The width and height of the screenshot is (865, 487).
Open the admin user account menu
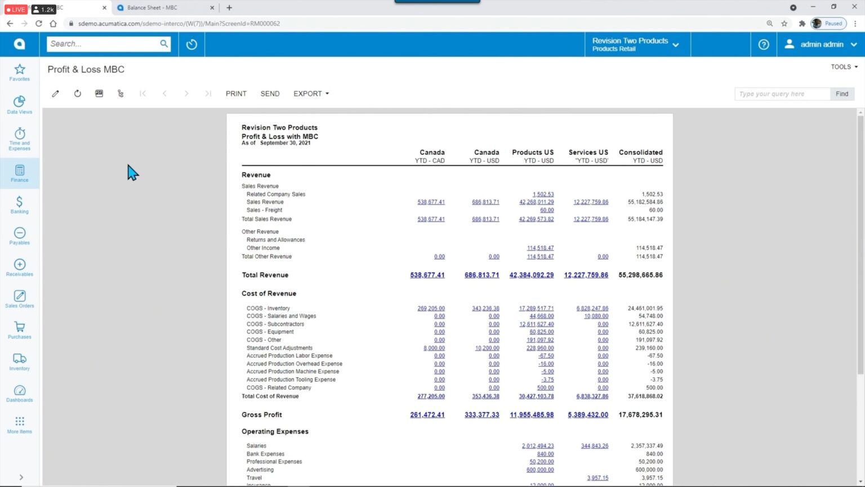821,44
